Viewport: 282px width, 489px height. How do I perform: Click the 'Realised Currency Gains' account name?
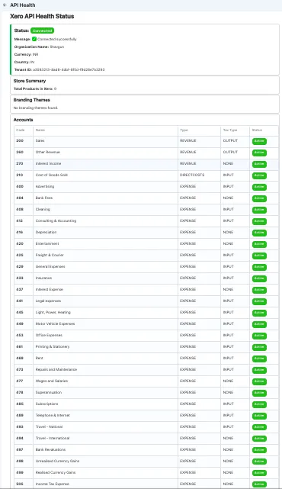pyautogui.click(x=56, y=472)
